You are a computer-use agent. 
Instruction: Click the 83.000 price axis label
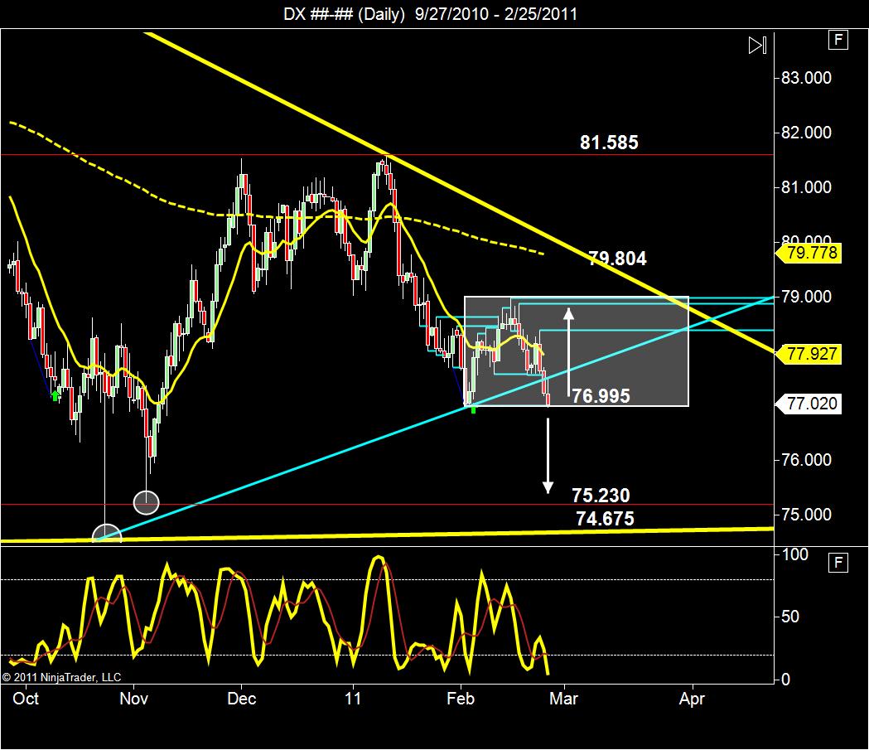point(806,78)
